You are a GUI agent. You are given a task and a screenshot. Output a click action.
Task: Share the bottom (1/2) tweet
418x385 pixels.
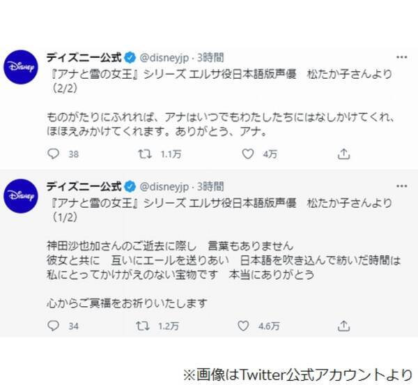pyautogui.click(x=343, y=326)
